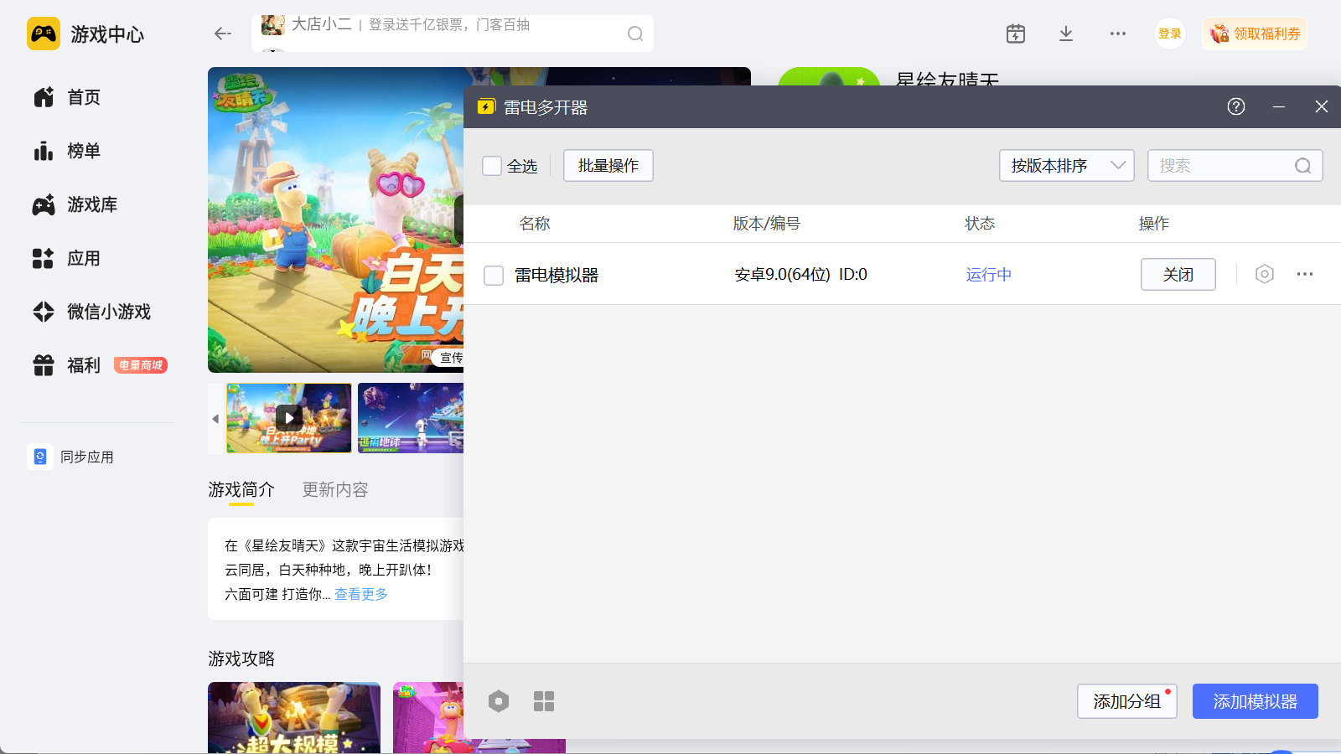The height and width of the screenshot is (754, 1341).
Task: Click the 添加分组 button
Action: coord(1127,701)
